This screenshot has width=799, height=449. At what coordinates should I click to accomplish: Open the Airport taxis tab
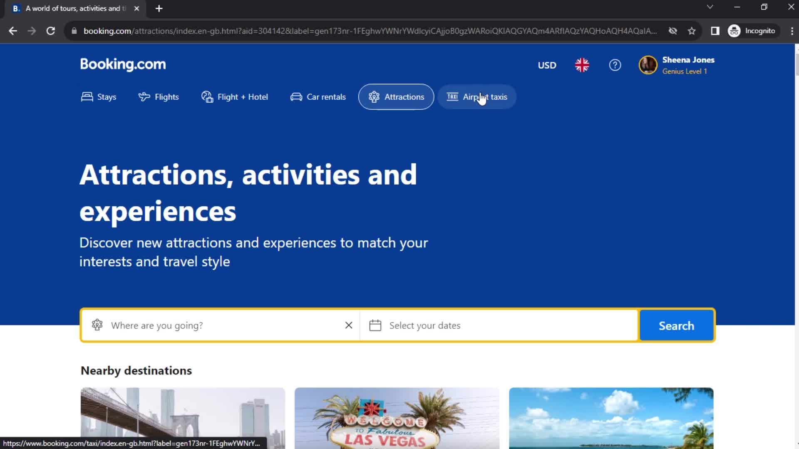(477, 97)
